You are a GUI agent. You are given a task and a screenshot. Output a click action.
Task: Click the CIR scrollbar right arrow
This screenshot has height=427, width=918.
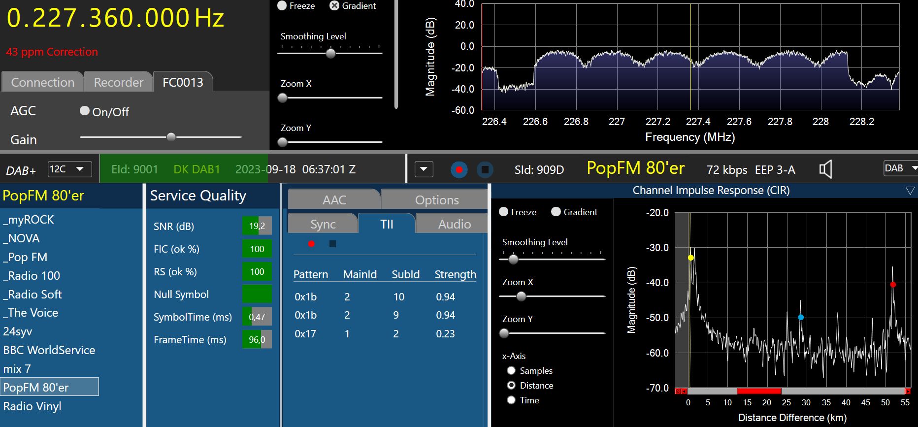[908, 391]
